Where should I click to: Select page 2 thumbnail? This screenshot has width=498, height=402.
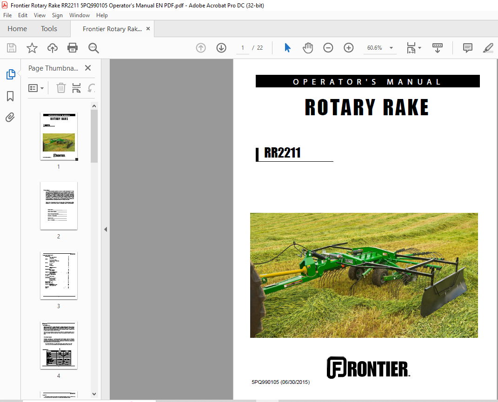point(59,206)
